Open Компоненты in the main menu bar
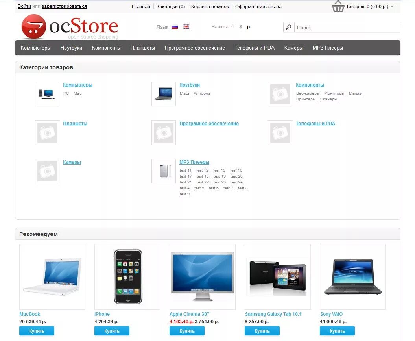This screenshot has height=341, width=415. 106,48
